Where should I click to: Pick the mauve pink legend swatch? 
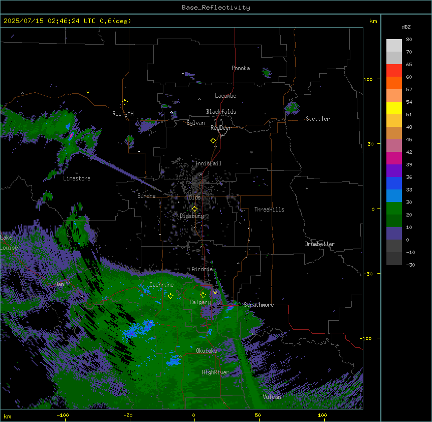[x=394, y=146]
